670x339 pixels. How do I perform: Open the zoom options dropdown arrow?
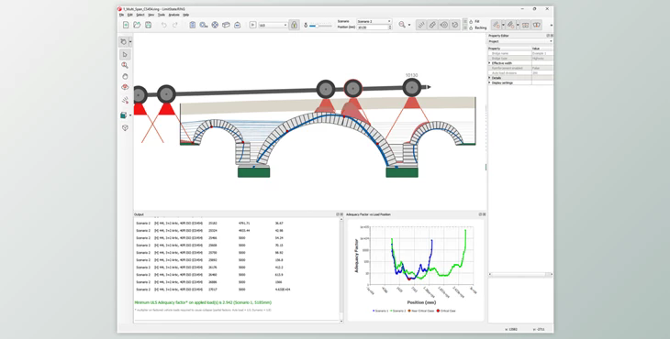(x=409, y=25)
